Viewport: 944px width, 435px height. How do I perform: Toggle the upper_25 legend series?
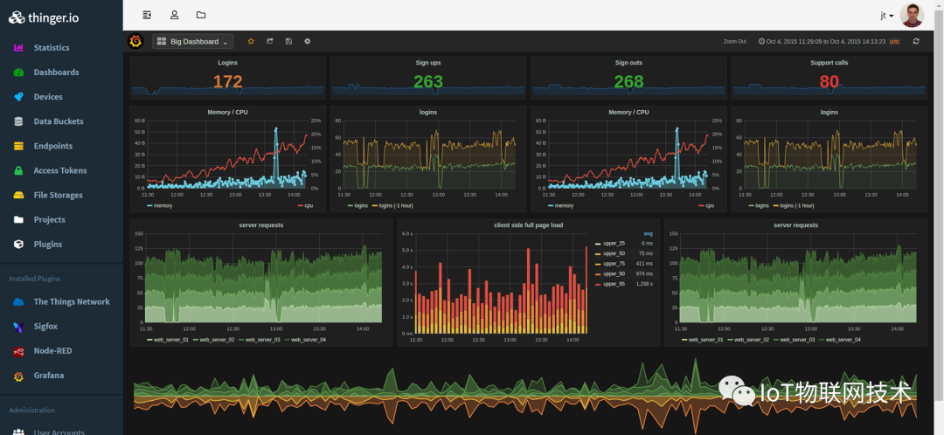(614, 244)
